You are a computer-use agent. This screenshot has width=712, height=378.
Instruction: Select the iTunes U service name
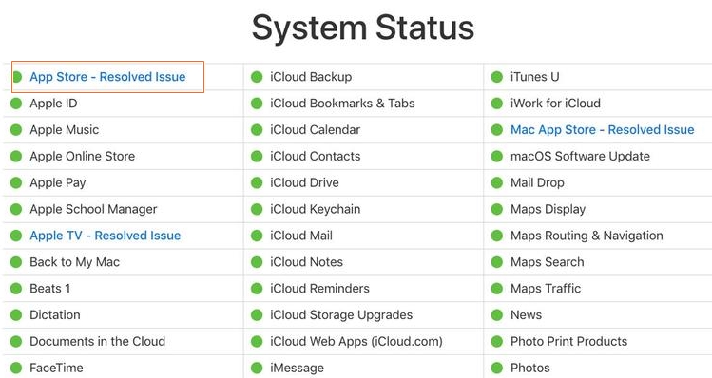point(535,77)
